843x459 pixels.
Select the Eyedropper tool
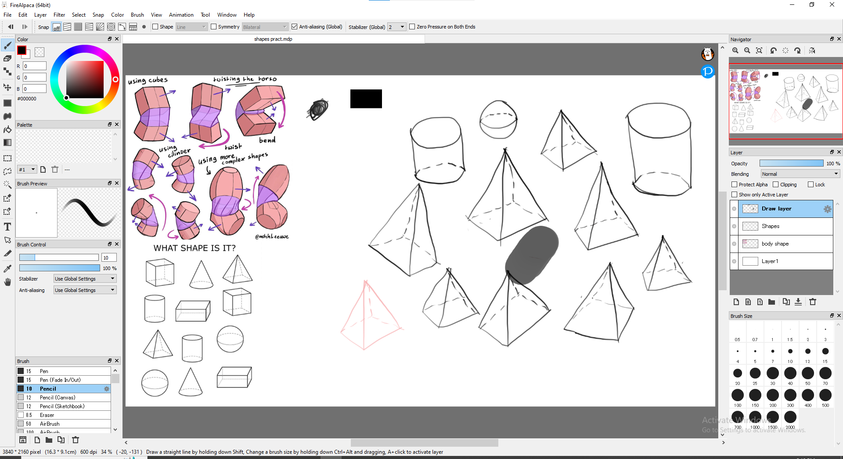pyautogui.click(x=7, y=268)
